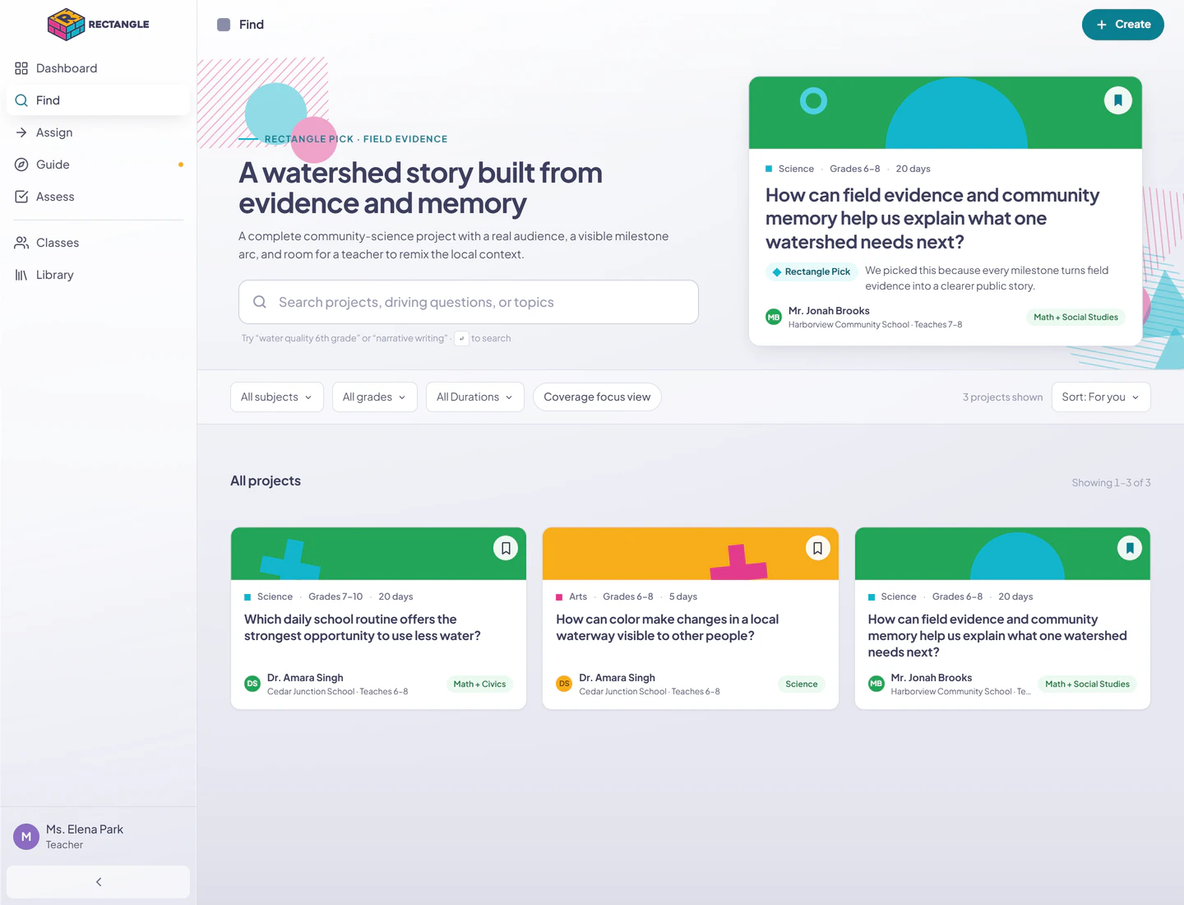The height and width of the screenshot is (905, 1184).
Task: Collapse the sidebar with the chevron
Action: point(99,882)
